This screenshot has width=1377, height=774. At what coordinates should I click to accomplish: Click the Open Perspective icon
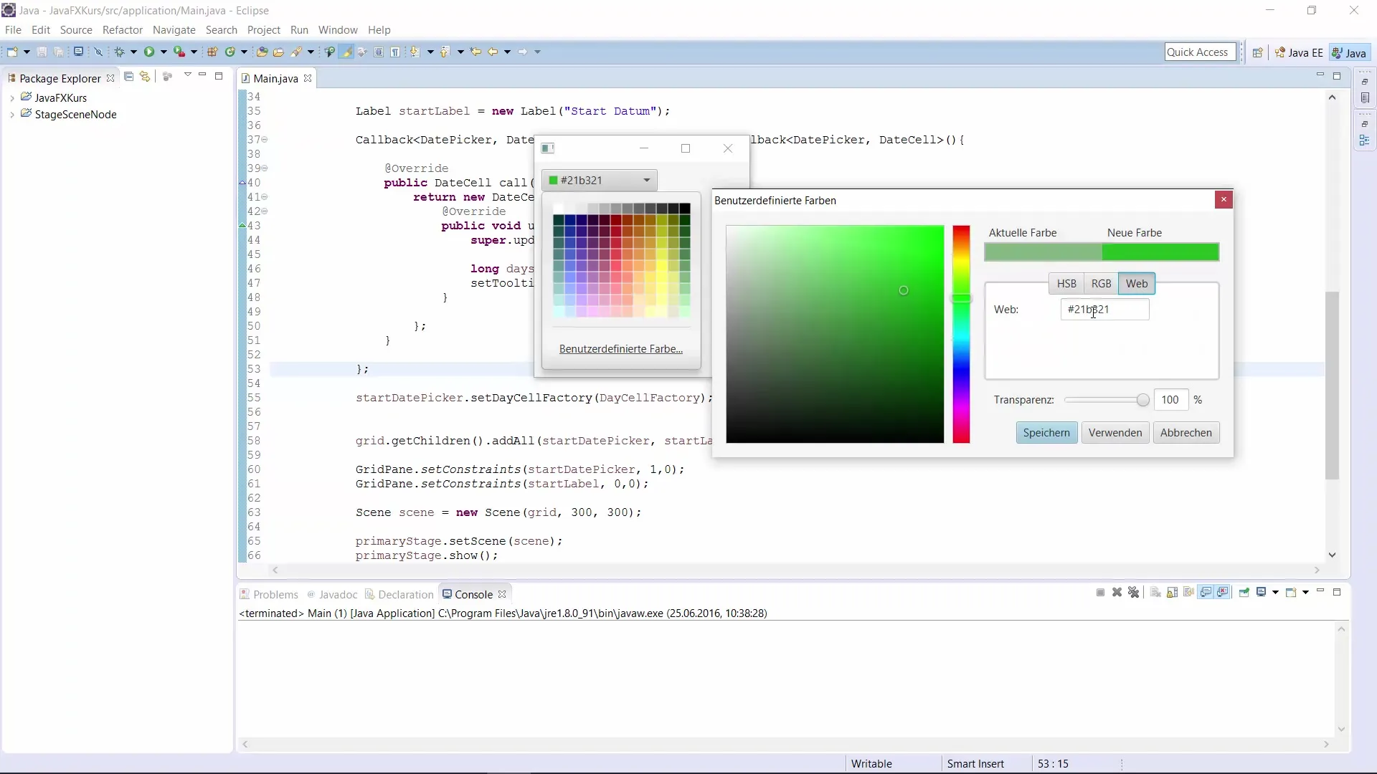[1257, 52]
